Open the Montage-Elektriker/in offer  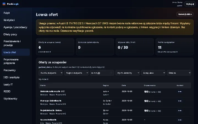[51, 101]
